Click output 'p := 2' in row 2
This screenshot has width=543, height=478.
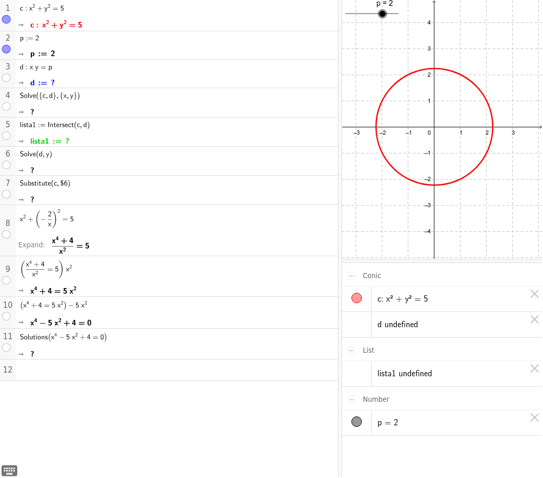point(43,54)
